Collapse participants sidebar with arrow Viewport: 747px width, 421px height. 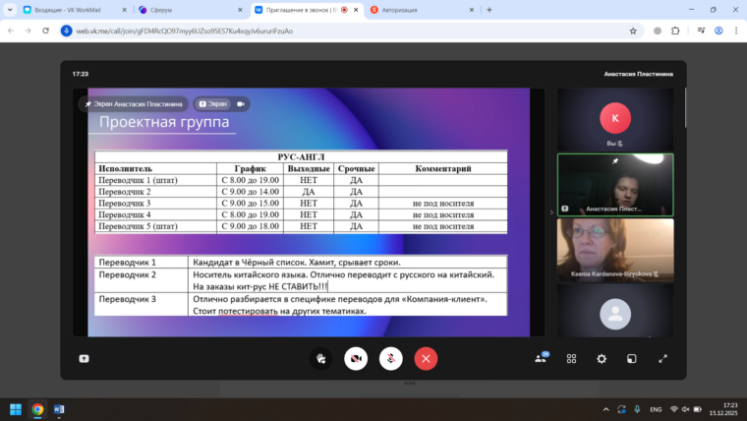point(550,211)
